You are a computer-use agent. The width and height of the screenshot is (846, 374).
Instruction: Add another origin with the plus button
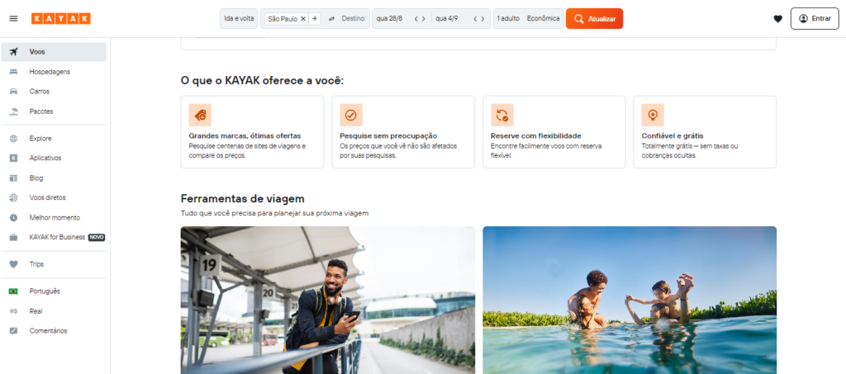pos(315,18)
